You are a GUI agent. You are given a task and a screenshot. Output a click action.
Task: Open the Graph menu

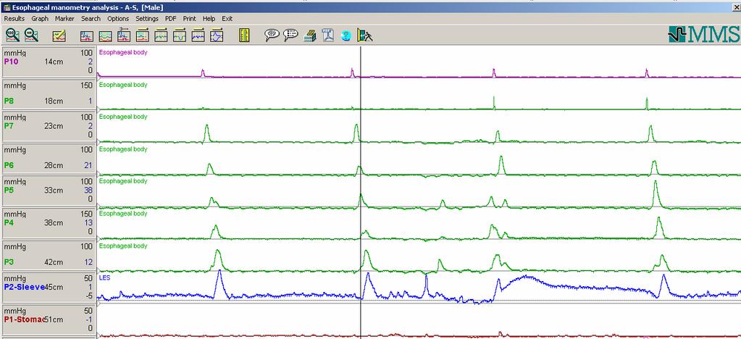pos(40,19)
